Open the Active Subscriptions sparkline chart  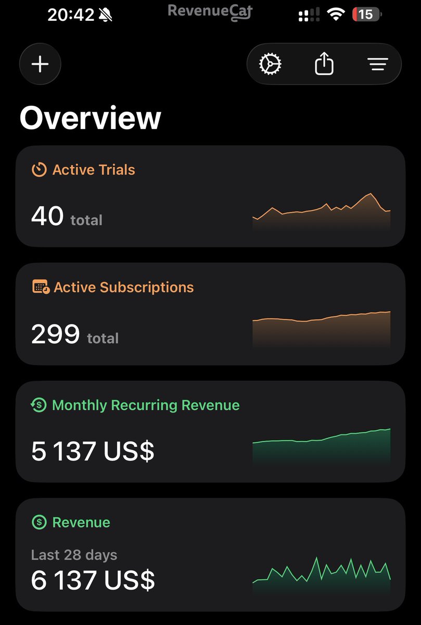click(321, 329)
